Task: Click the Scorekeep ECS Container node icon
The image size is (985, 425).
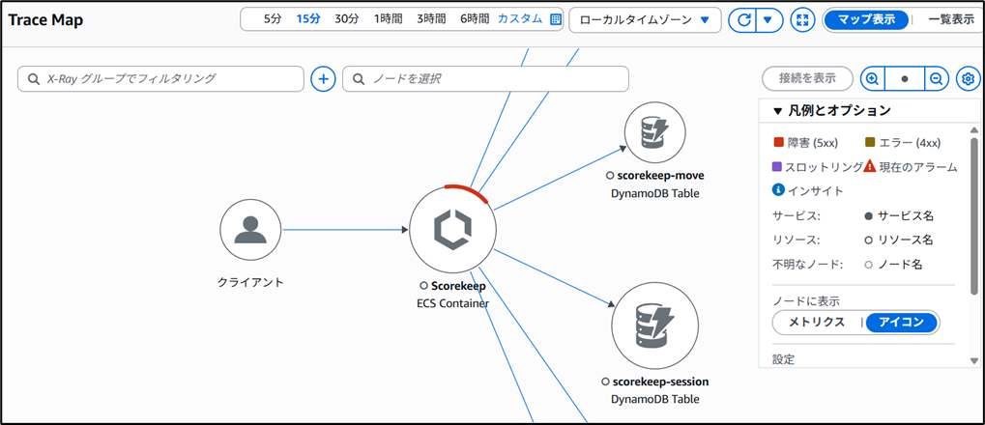Action: click(452, 230)
